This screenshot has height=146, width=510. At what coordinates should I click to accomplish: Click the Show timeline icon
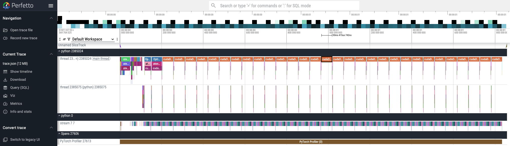pos(5,71)
